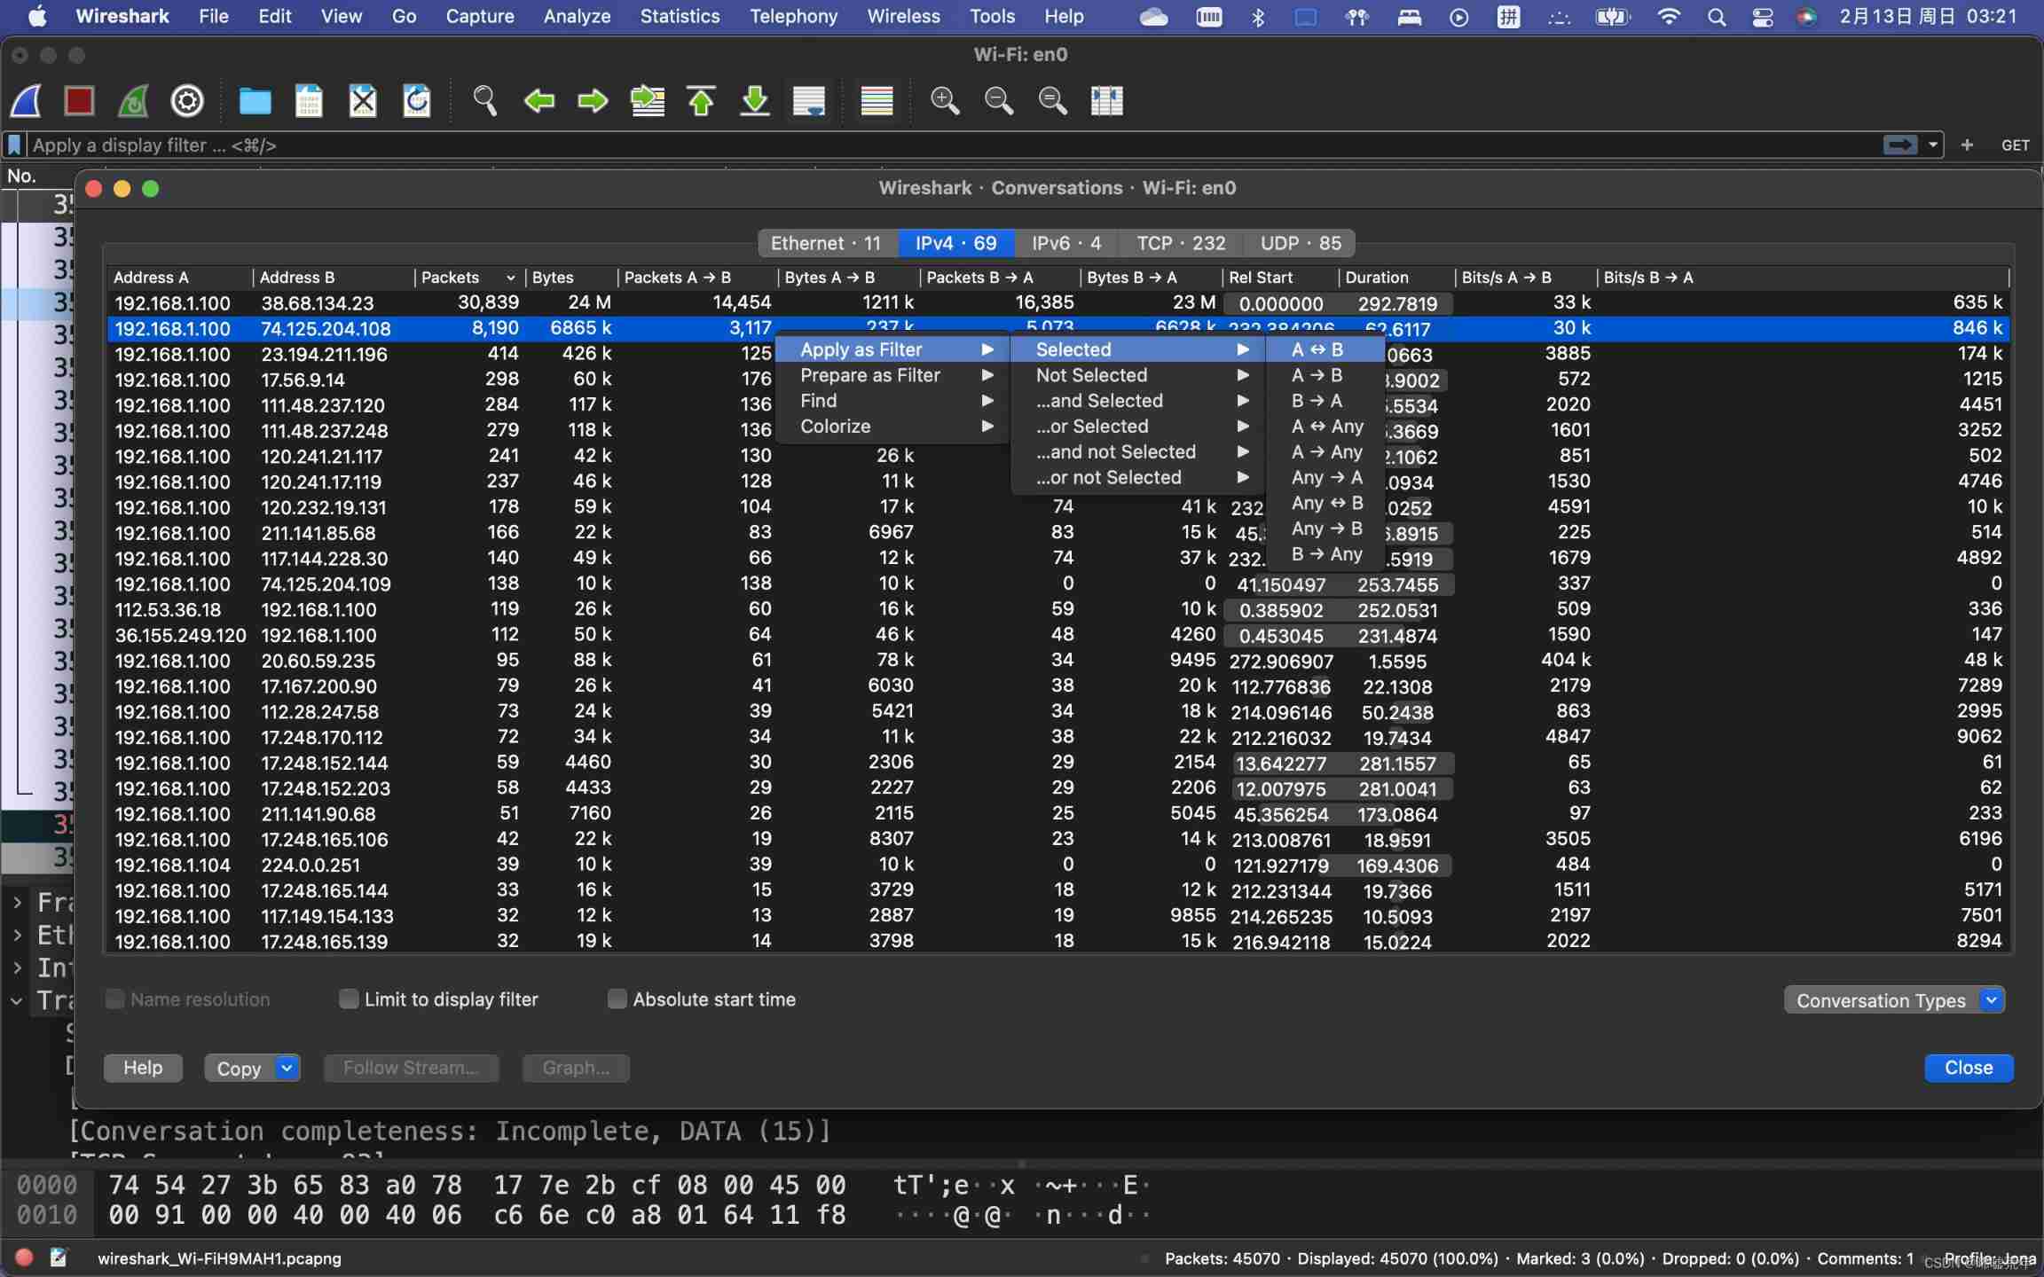Expand Ethernet tree row in packet details

coord(17,935)
